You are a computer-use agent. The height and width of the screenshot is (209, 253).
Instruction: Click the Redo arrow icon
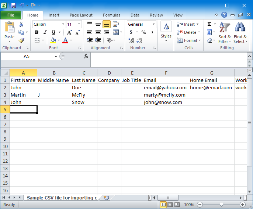click(x=33, y=5)
